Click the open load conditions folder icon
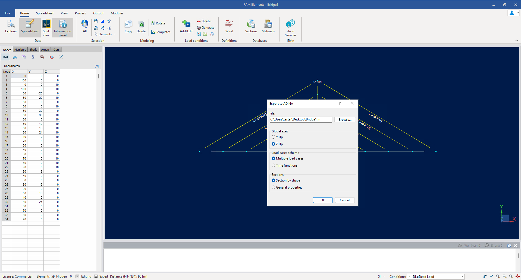The width and height of the screenshot is (521, 280). click(x=205, y=34)
